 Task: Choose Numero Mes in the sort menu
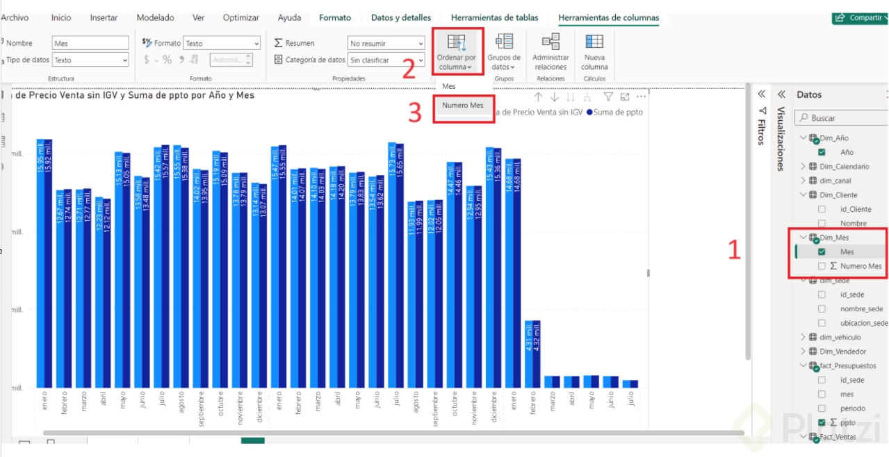pos(463,106)
